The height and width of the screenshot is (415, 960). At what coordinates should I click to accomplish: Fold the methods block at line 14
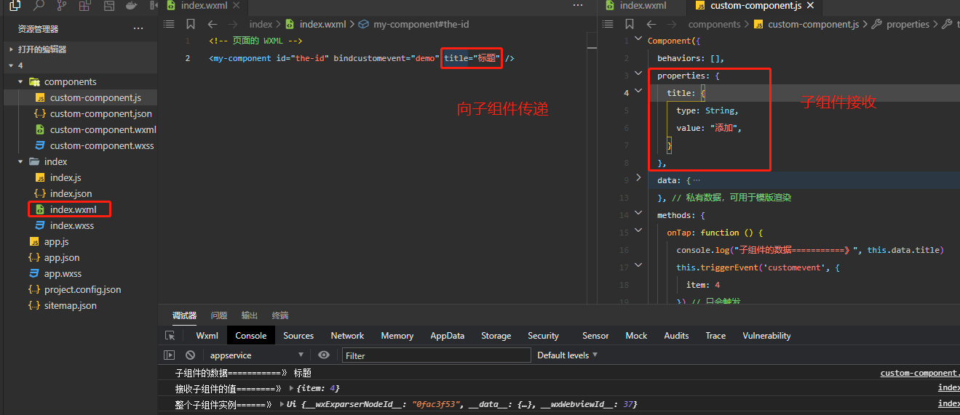tap(638, 214)
